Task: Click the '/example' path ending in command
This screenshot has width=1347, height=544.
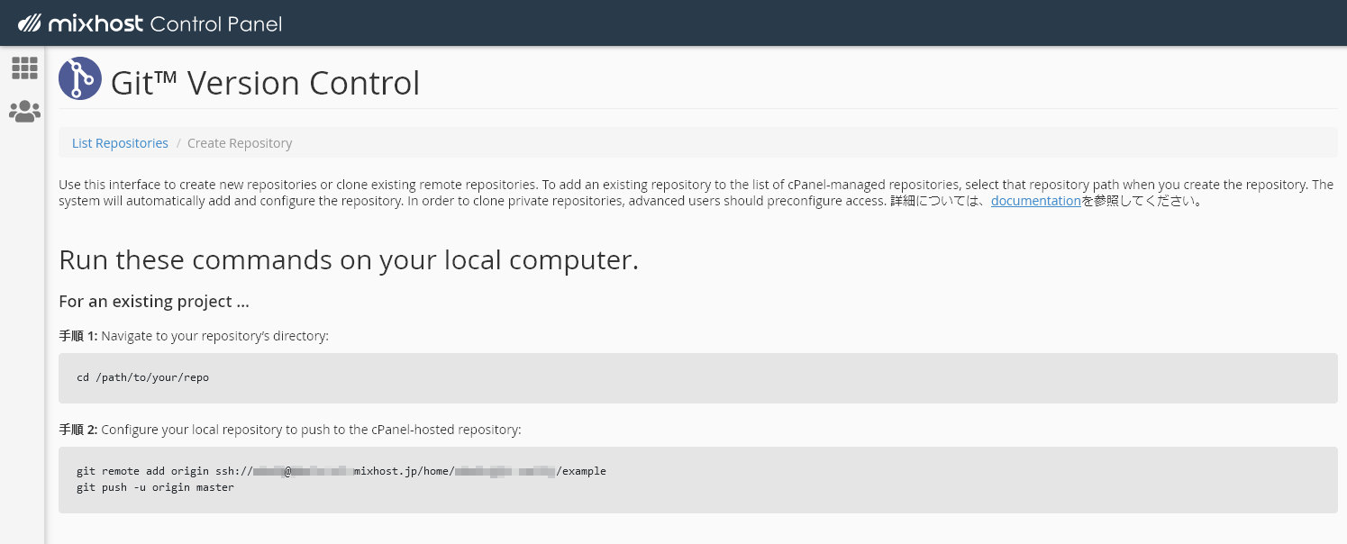Action: tap(583, 471)
